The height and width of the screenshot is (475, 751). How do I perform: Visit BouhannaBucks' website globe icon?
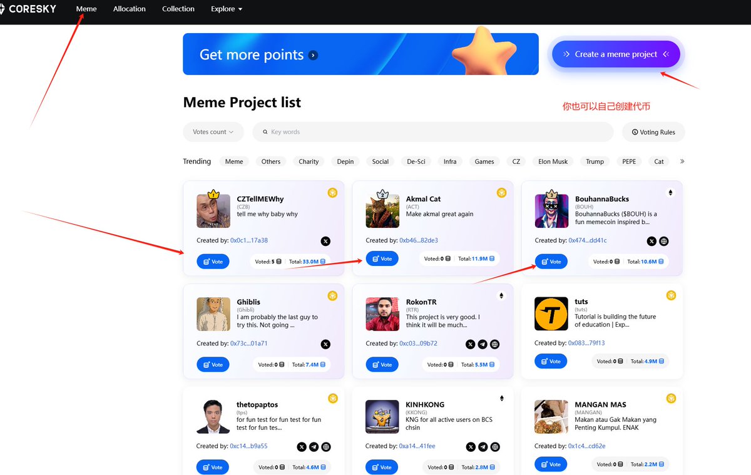[664, 241]
